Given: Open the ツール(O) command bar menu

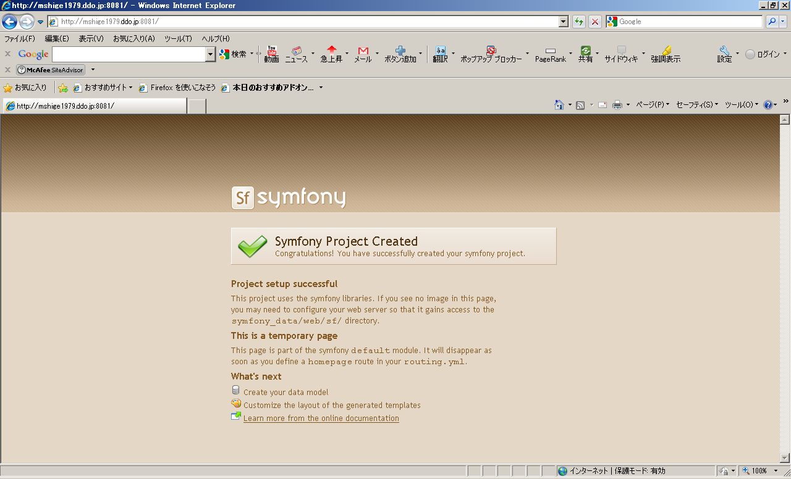Looking at the screenshot, I should click(x=741, y=105).
